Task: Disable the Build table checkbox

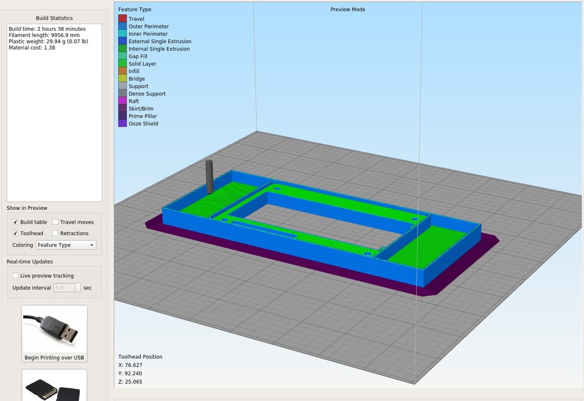Action: [14, 222]
